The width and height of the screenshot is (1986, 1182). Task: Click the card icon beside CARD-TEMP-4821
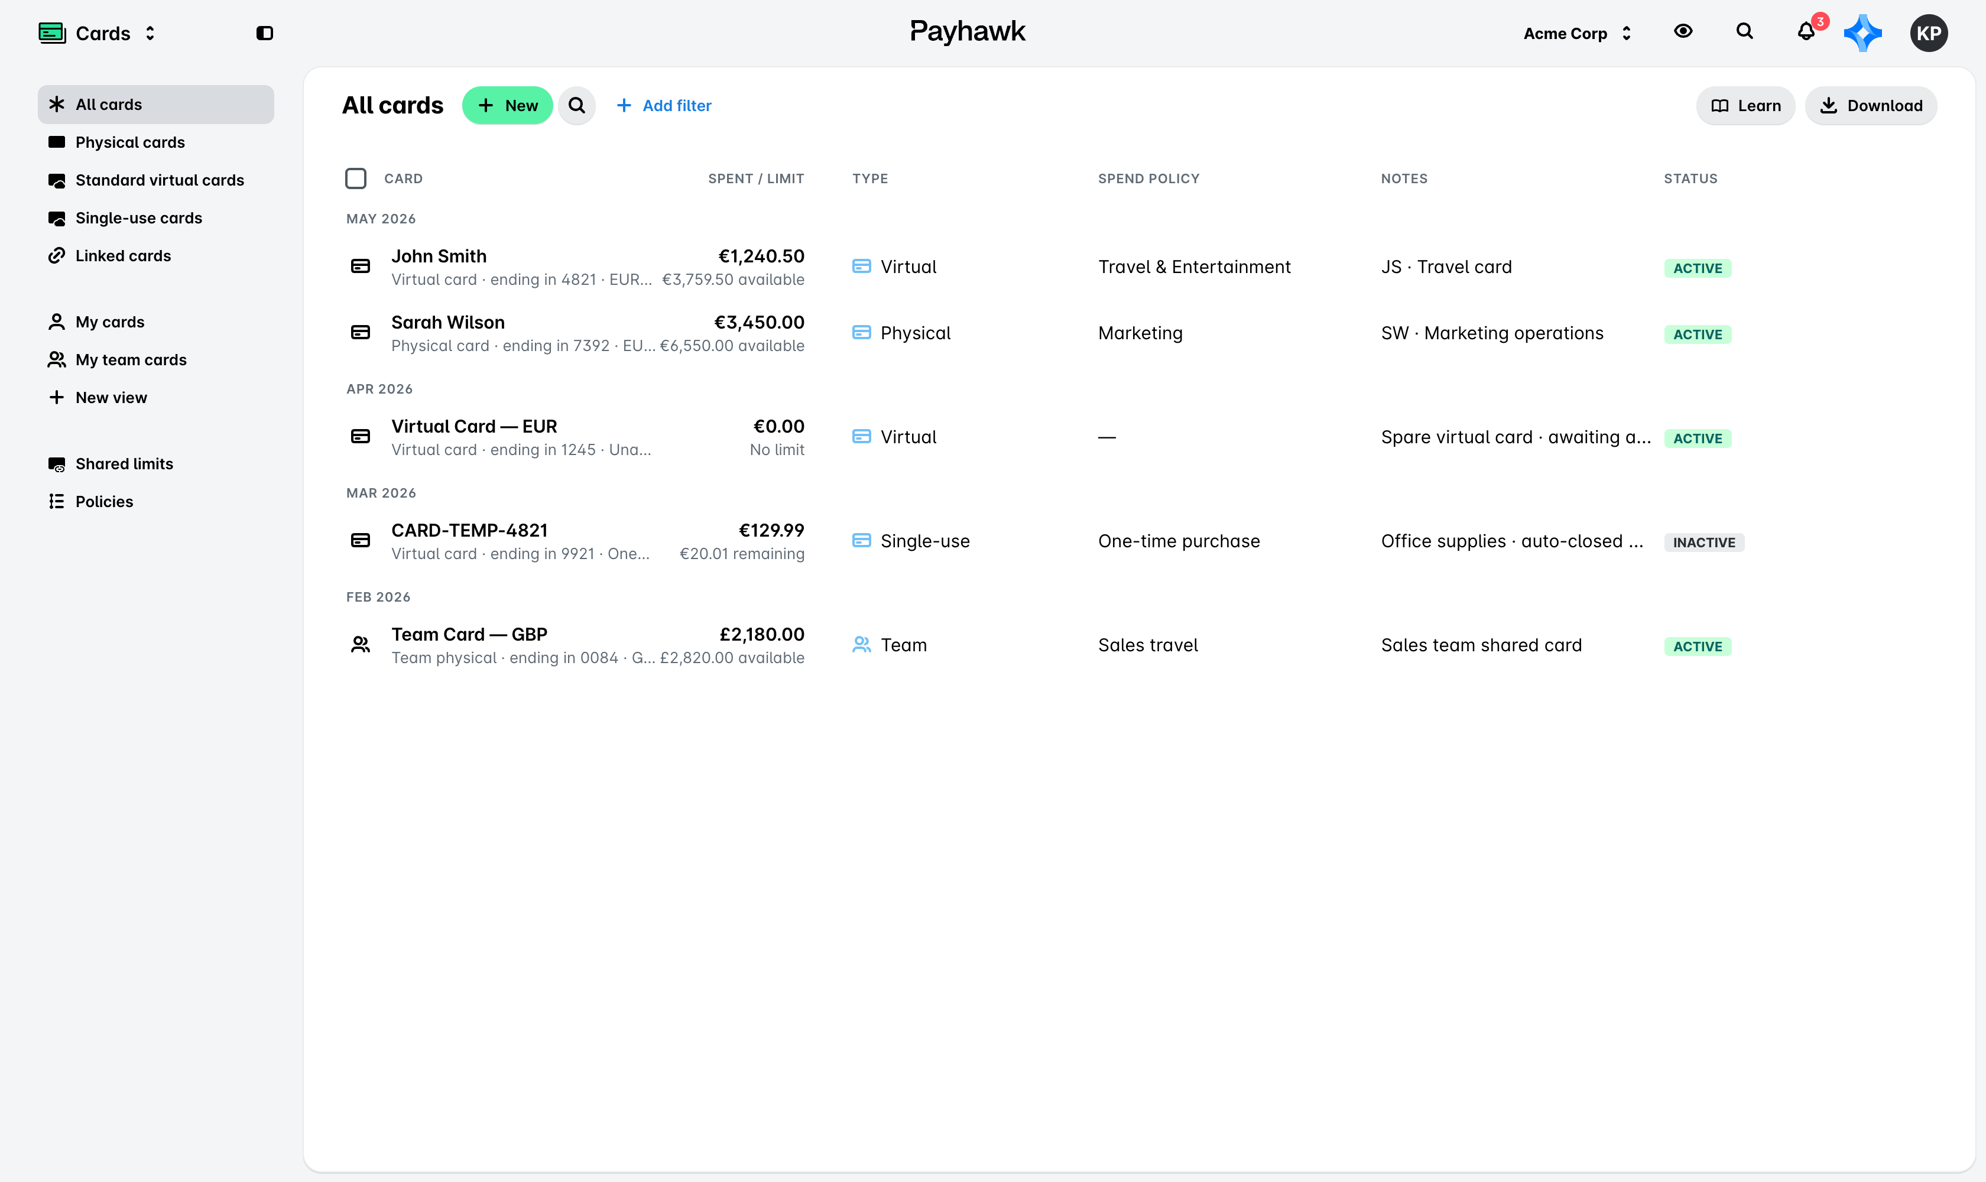pos(360,541)
